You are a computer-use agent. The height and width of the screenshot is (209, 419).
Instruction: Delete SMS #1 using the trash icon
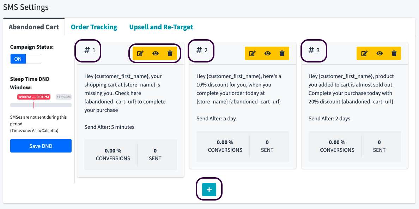pos(170,53)
